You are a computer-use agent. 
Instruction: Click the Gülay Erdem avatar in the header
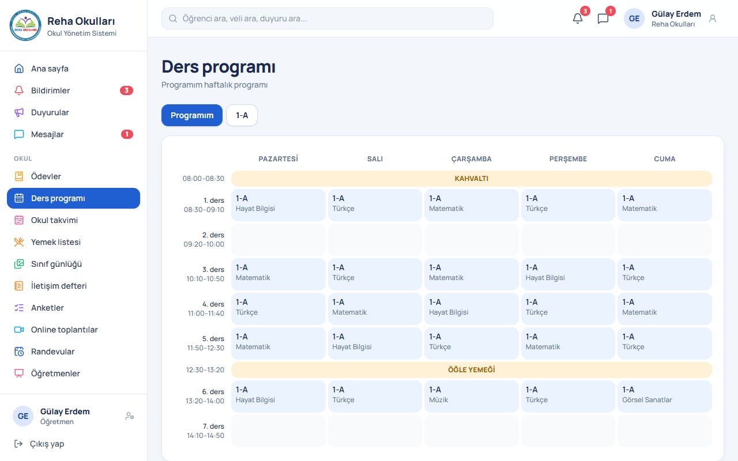pyautogui.click(x=634, y=18)
